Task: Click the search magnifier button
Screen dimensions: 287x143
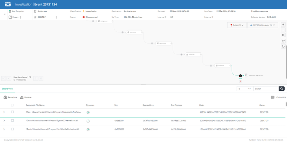Action: tap(282, 89)
